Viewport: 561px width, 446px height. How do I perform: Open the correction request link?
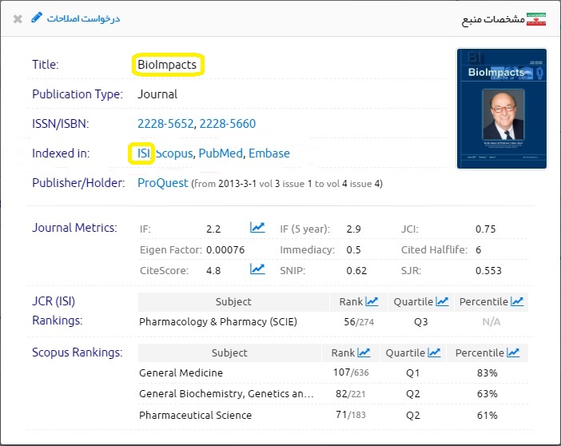pyautogui.click(x=83, y=18)
